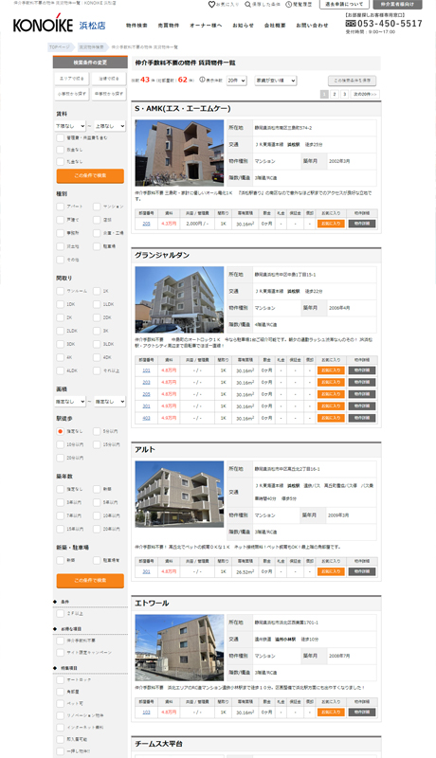Screen dimensions: 436x758
Task: Click the orange この条件で検索 button under rent
Action: tap(90, 175)
